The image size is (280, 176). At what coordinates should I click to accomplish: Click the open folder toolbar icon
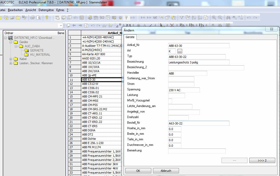tap(12, 17)
